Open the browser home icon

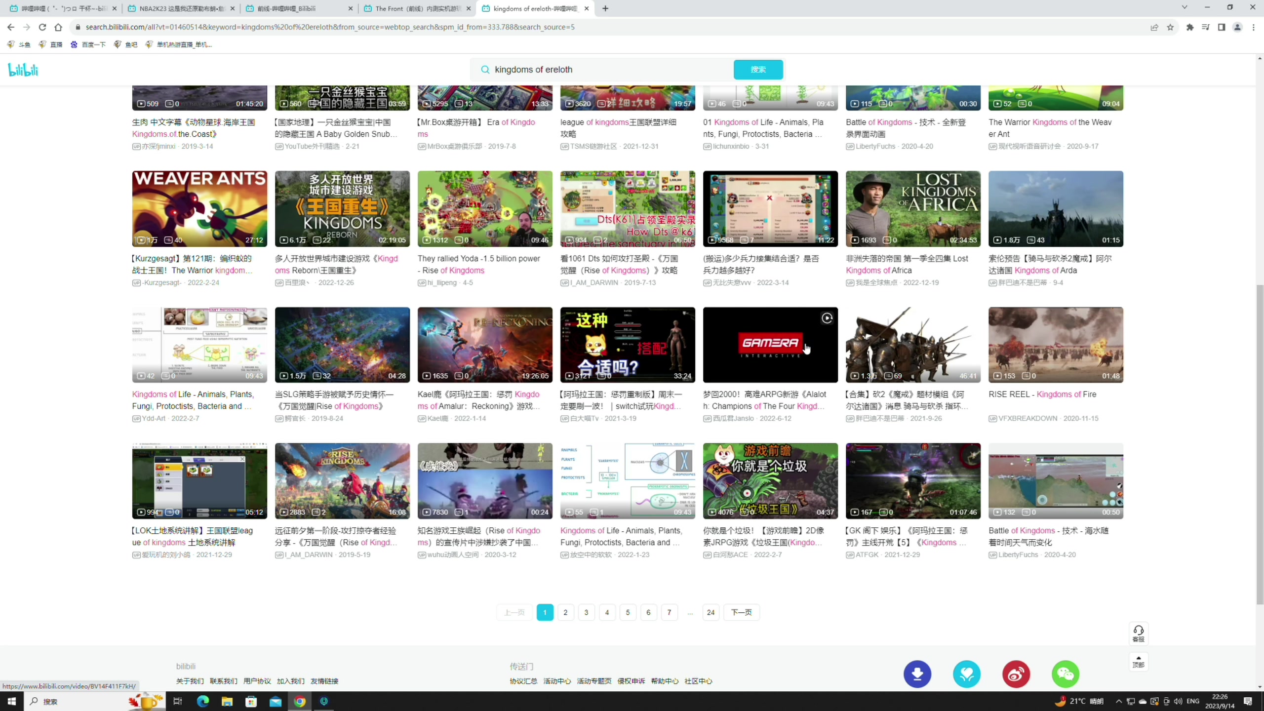coord(58,27)
